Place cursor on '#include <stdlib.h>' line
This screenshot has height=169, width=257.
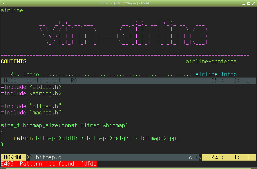[31, 87]
